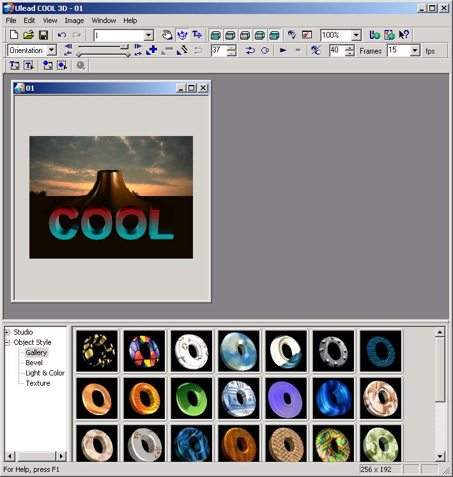Click the gallery scrollbar down arrow

(x=440, y=457)
